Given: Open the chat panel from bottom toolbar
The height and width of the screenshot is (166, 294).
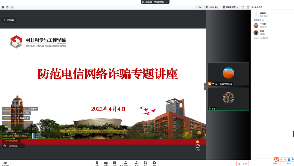Looking at the screenshot, I should point(106,163).
